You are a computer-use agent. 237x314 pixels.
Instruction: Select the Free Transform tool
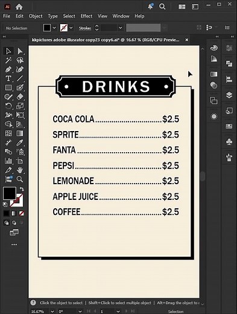[20, 115]
